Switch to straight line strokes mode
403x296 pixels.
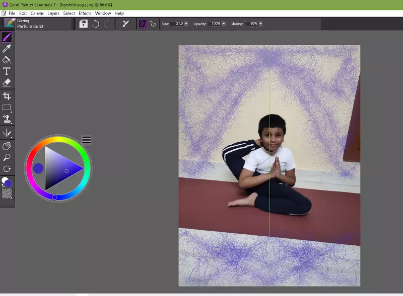[153, 24]
